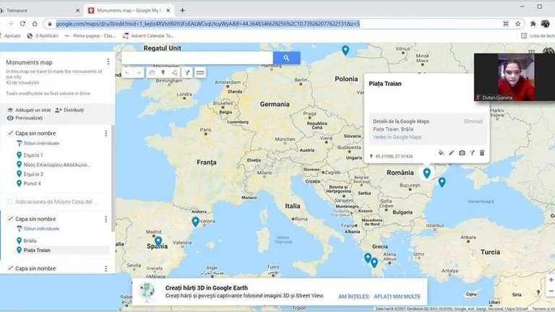
Task: Enable the Indicaciones de Museo Casa layer checkbox
Action: click(9, 201)
